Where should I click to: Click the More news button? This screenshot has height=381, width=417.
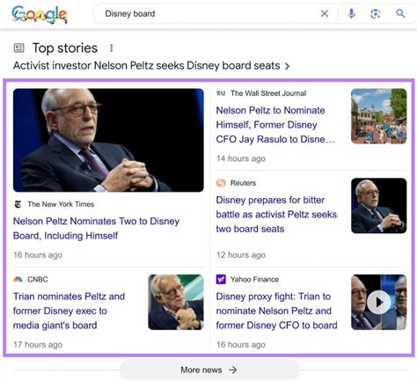[x=209, y=370]
